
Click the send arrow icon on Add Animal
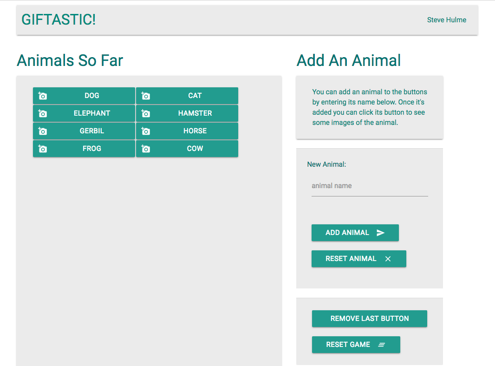[380, 233]
